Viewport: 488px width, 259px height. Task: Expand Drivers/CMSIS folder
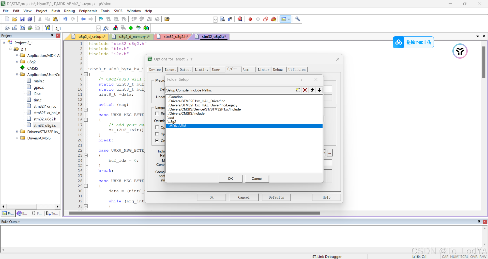[17, 138]
